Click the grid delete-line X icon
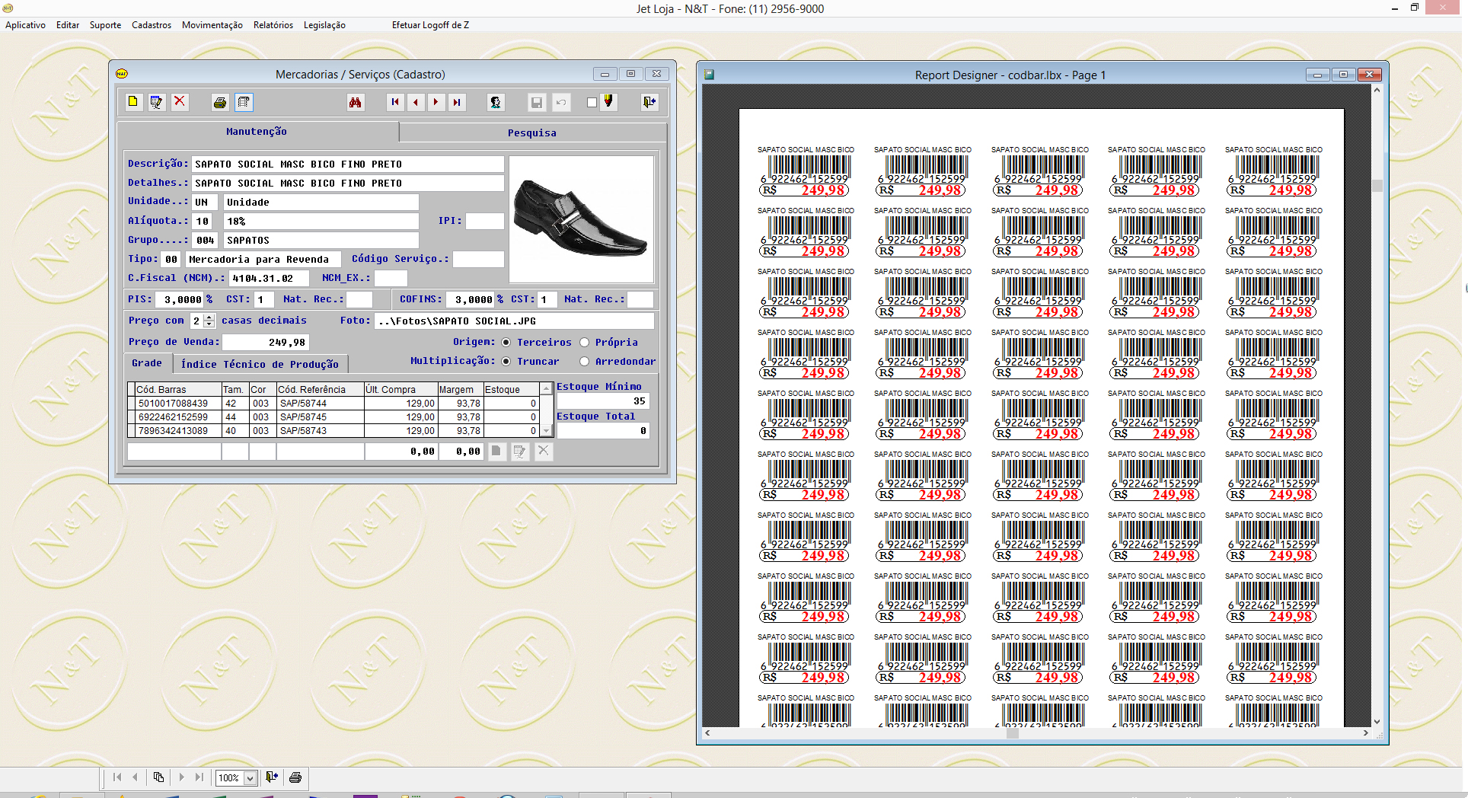This screenshot has width=1468, height=798. 543,451
